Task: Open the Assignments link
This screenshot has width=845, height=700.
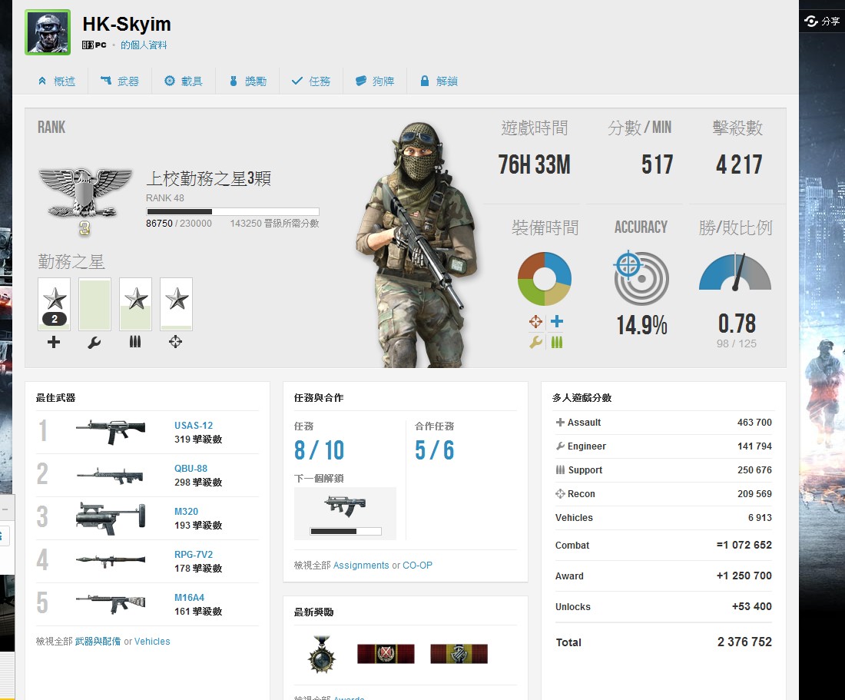Action: (361, 566)
